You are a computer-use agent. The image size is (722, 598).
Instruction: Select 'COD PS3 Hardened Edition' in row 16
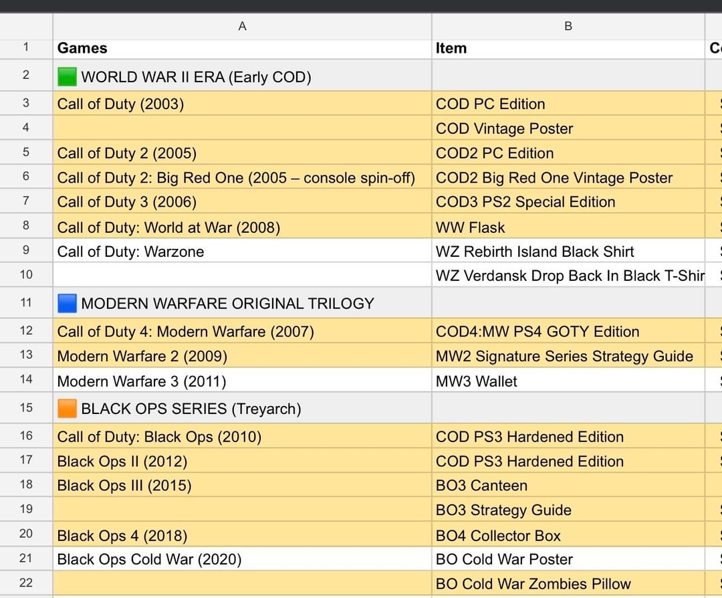[568, 436]
